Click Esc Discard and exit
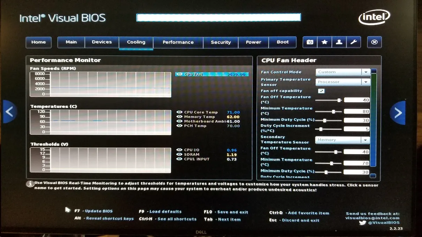This screenshot has width=422, height=237. coord(294,220)
